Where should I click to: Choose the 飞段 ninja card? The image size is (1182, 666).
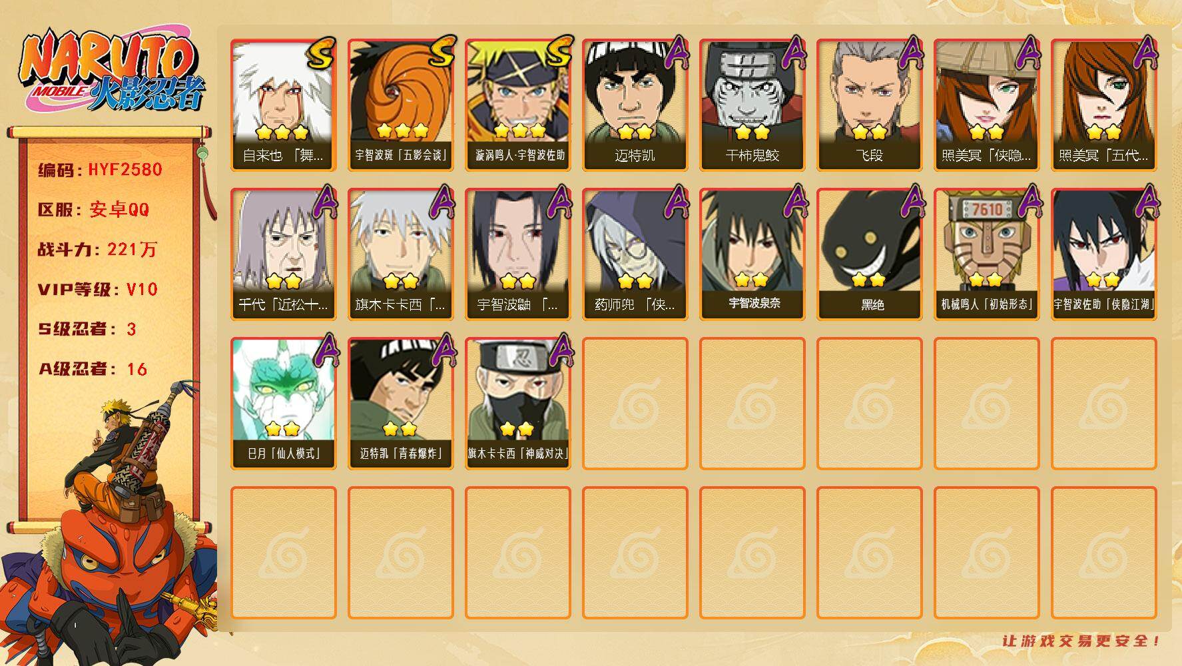(869, 105)
